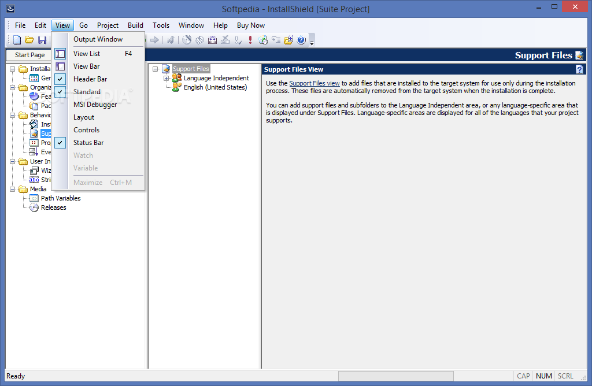Click the Open folder toolbar icon

[29, 40]
